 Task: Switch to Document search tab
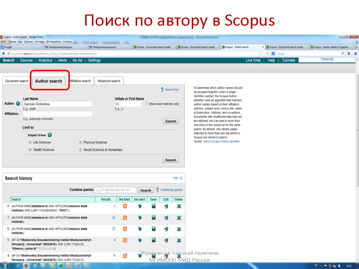[x=16, y=81]
